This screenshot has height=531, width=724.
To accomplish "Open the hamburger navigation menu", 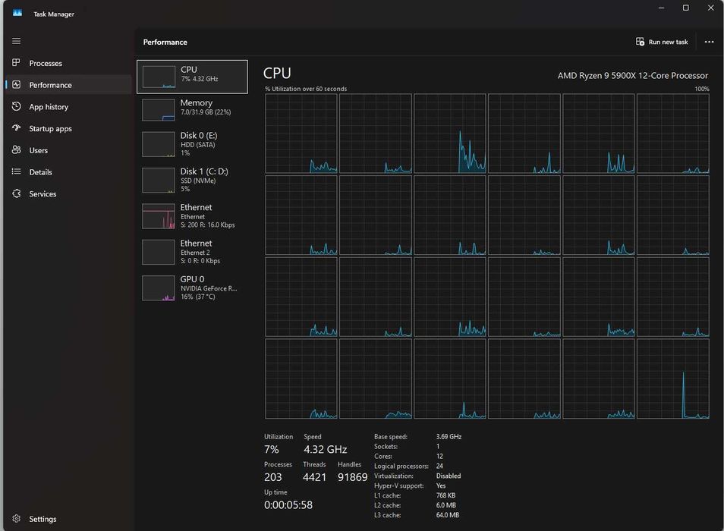I will pos(16,41).
